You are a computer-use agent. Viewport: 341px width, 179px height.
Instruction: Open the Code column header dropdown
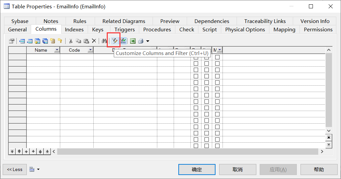tap(90, 50)
